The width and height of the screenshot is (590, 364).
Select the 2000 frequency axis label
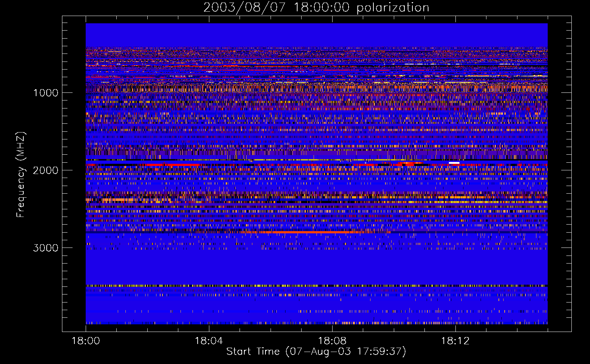coord(46,170)
